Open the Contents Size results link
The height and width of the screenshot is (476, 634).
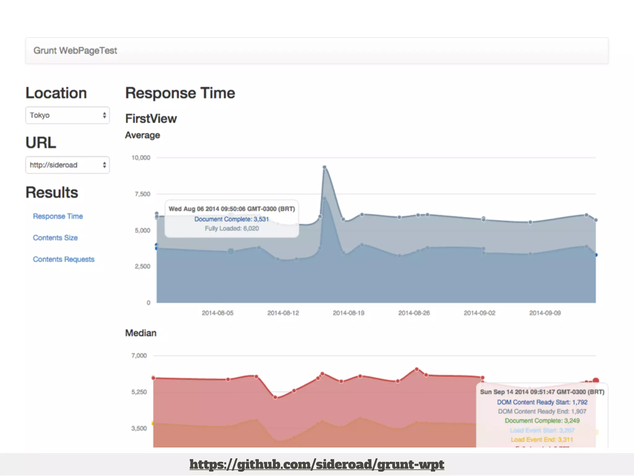click(x=55, y=238)
